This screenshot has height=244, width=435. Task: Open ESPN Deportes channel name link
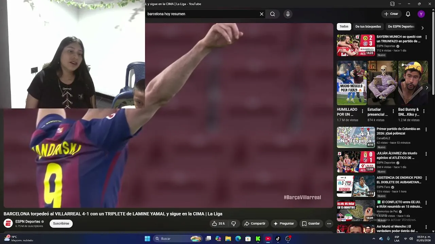click(28, 222)
